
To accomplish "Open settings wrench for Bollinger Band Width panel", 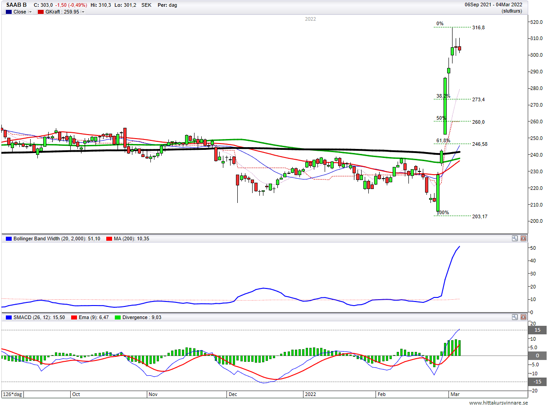I will pyautogui.click(x=515, y=238).
